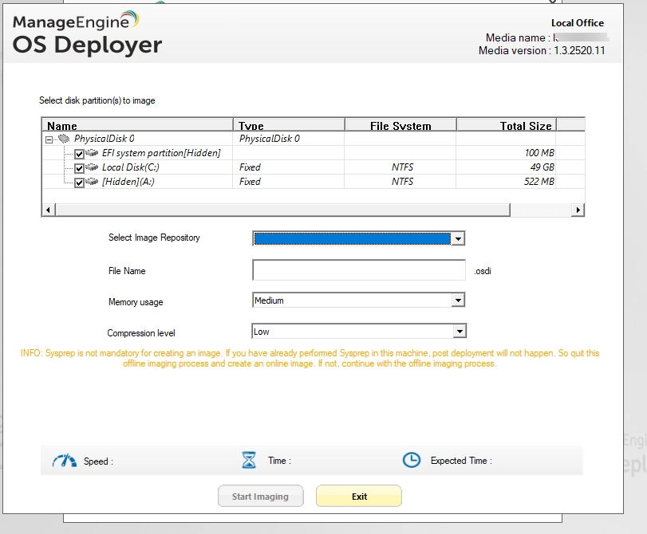647x534 pixels.
Task: Open the Memory usage dropdown arrow
Action: tap(458, 300)
